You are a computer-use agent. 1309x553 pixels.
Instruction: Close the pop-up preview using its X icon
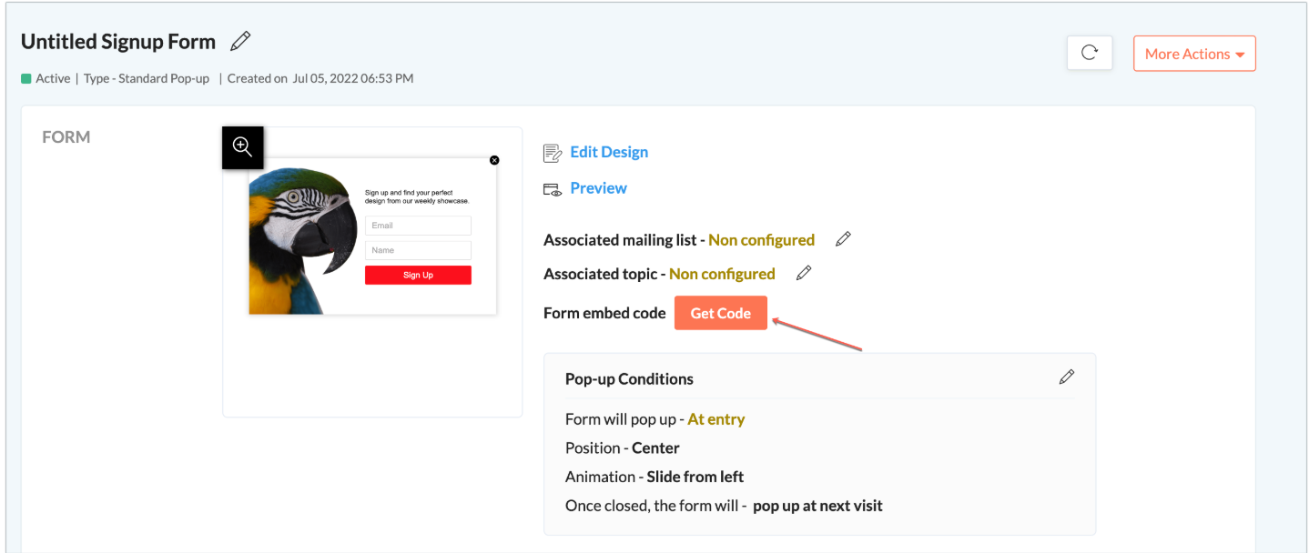click(x=494, y=160)
